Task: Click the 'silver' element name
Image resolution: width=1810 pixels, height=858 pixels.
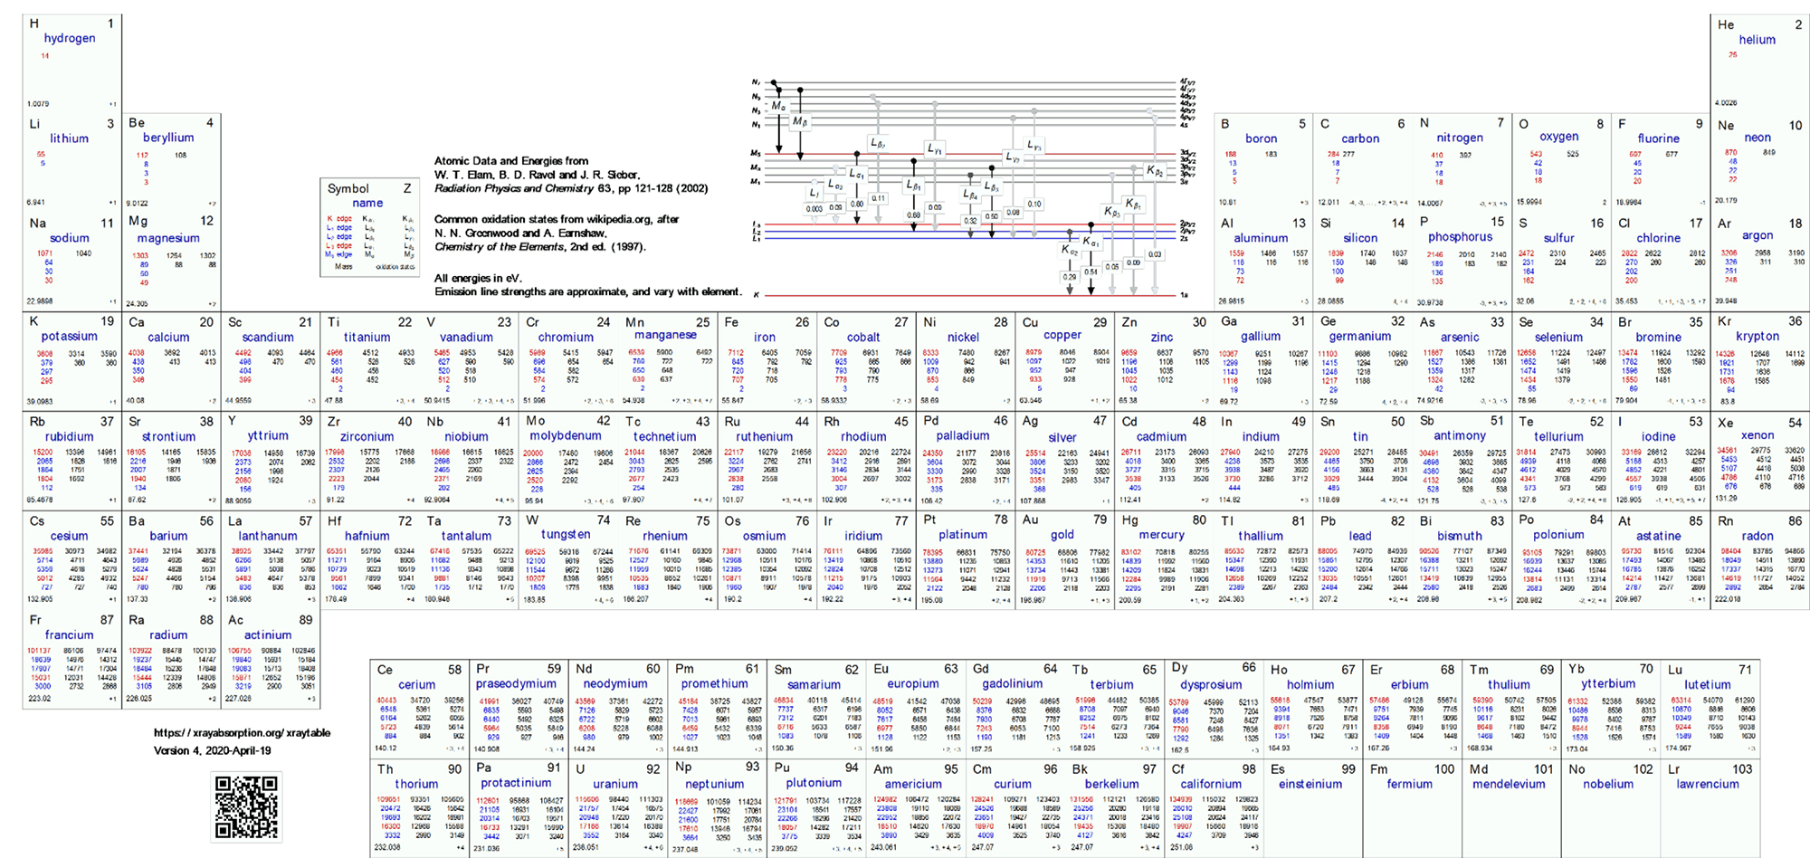Action: pyautogui.click(x=1062, y=438)
